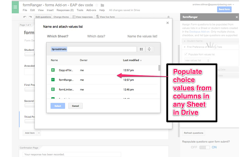This screenshot has width=251, height=157.
Task: Open the Responses (0) menu
Action: 65,10
